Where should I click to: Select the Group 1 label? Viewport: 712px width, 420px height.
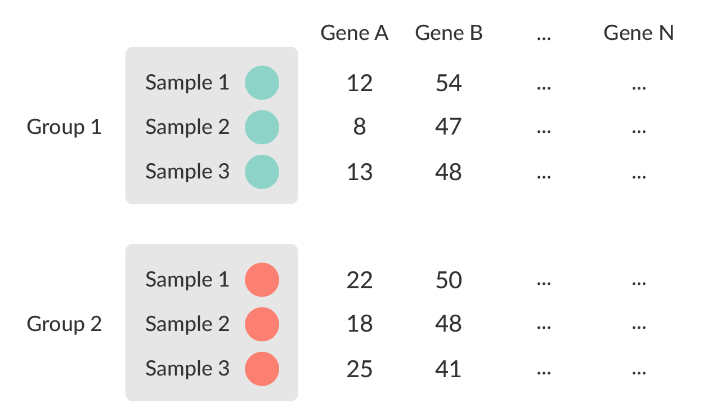click(x=64, y=127)
